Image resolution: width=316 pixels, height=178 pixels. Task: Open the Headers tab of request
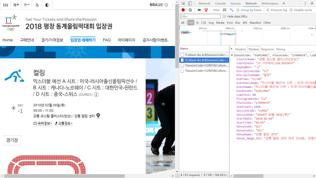(240, 49)
